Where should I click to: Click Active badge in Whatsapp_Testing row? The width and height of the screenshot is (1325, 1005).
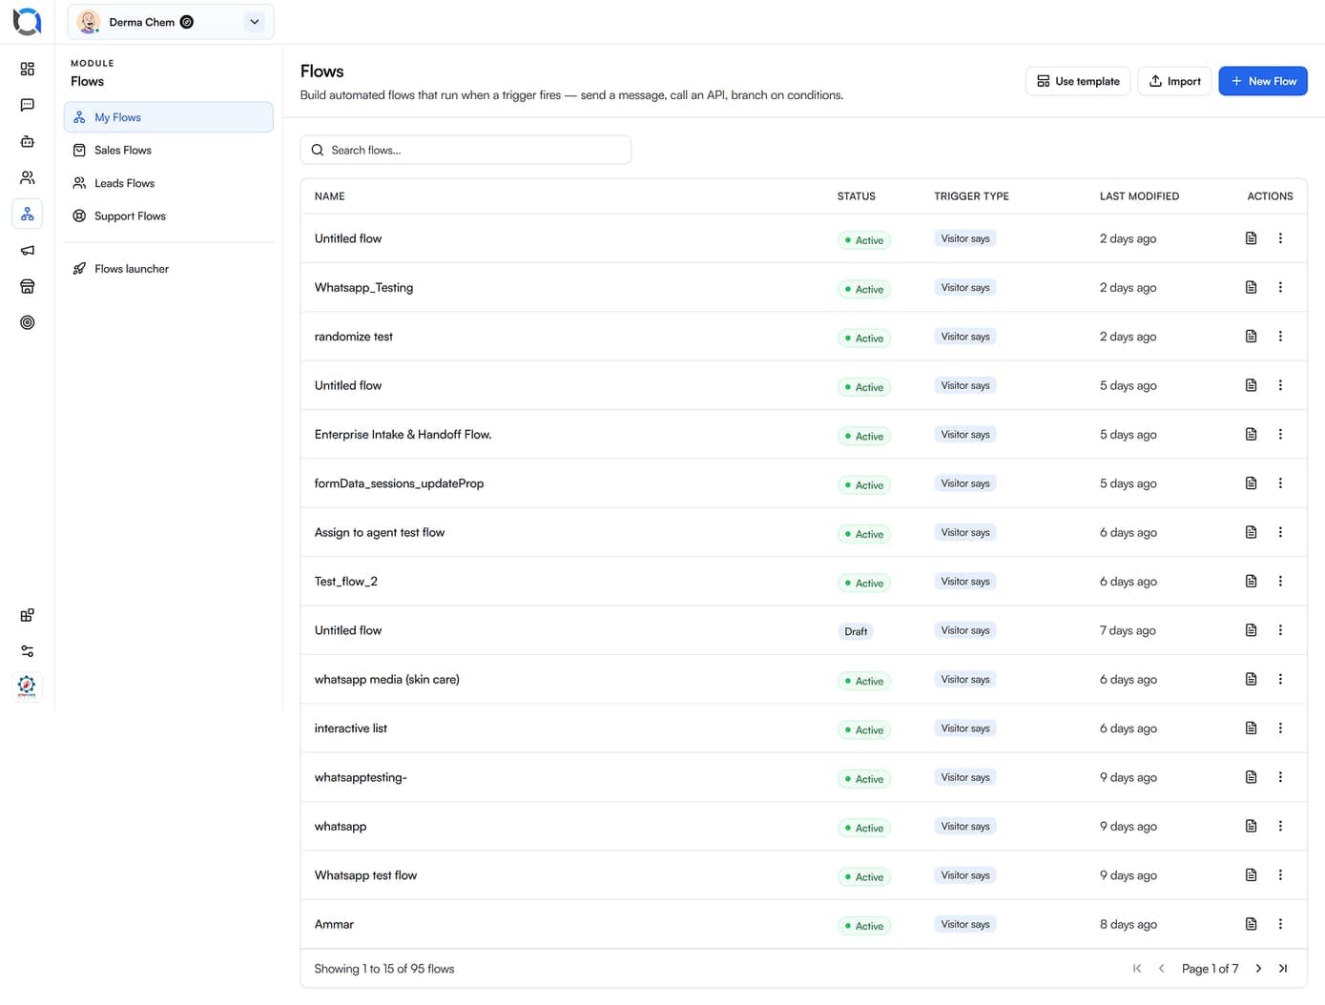tap(864, 289)
